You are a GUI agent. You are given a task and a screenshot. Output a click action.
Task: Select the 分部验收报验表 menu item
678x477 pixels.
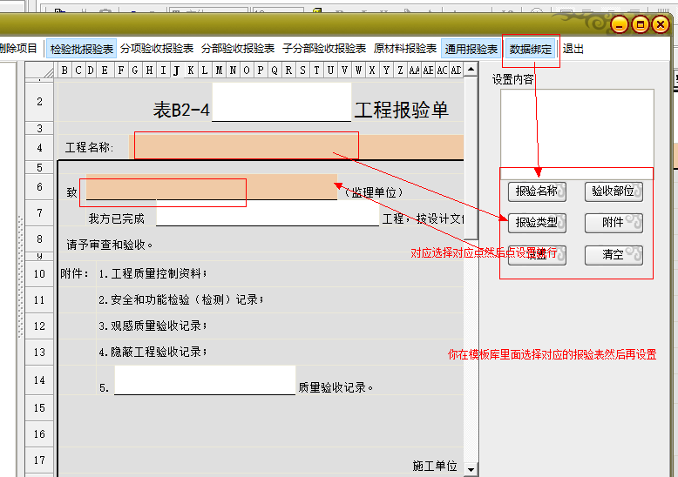(x=238, y=50)
